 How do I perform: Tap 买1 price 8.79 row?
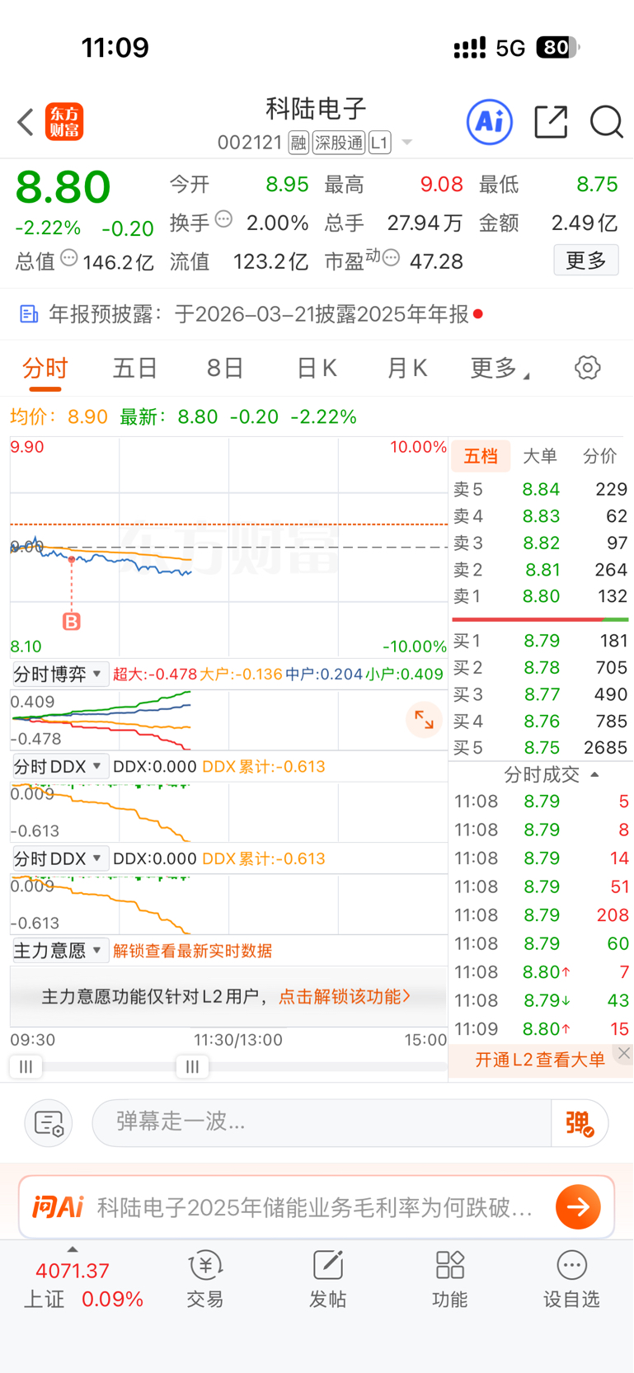click(x=540, y=641)
